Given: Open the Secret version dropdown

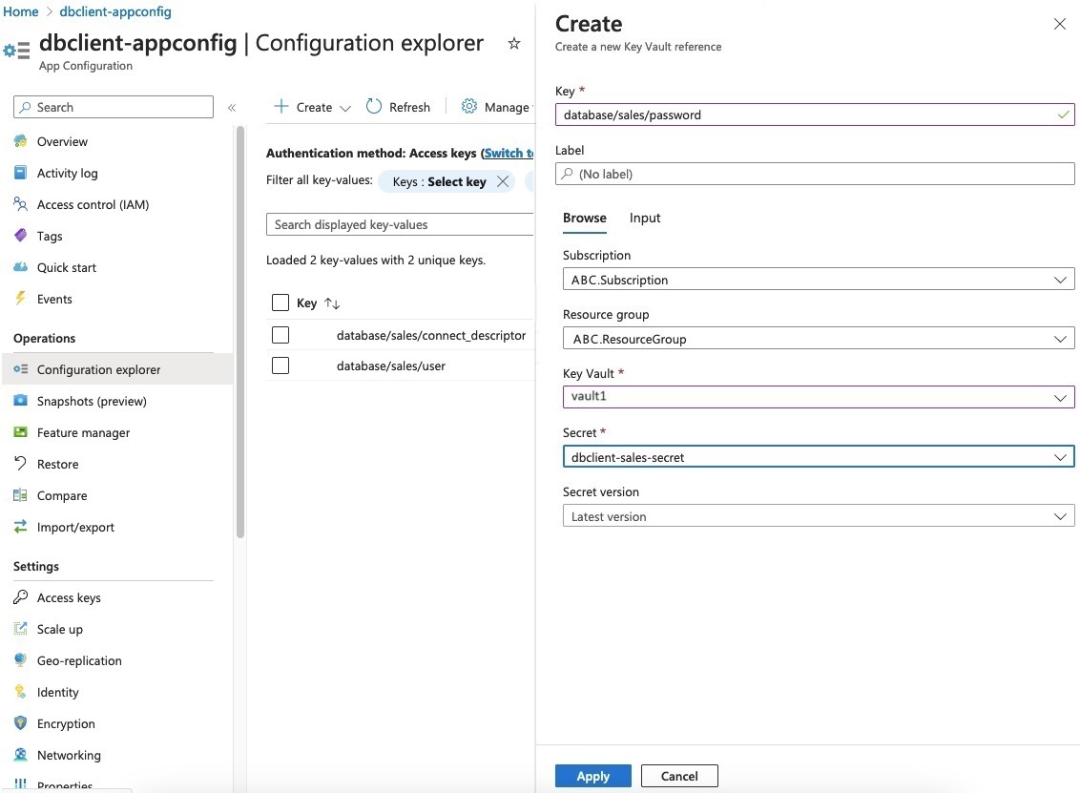Looking at the screenshot, I should (819, 516).
